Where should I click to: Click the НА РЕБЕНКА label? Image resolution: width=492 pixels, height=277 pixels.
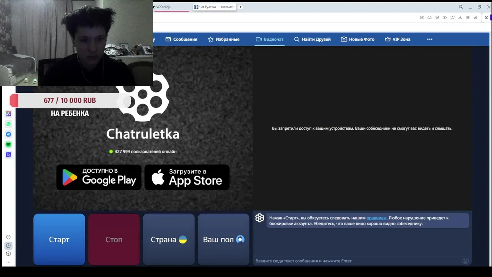click(70, 113)
